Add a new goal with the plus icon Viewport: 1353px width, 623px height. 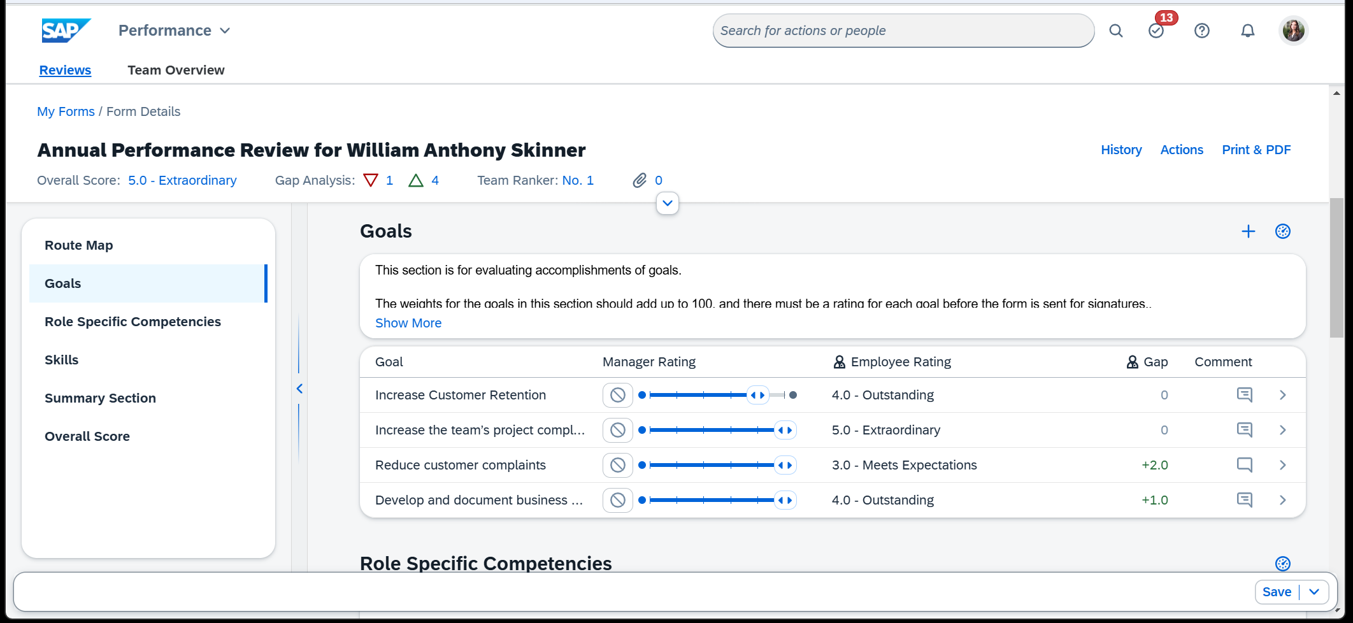[1249, 231]
